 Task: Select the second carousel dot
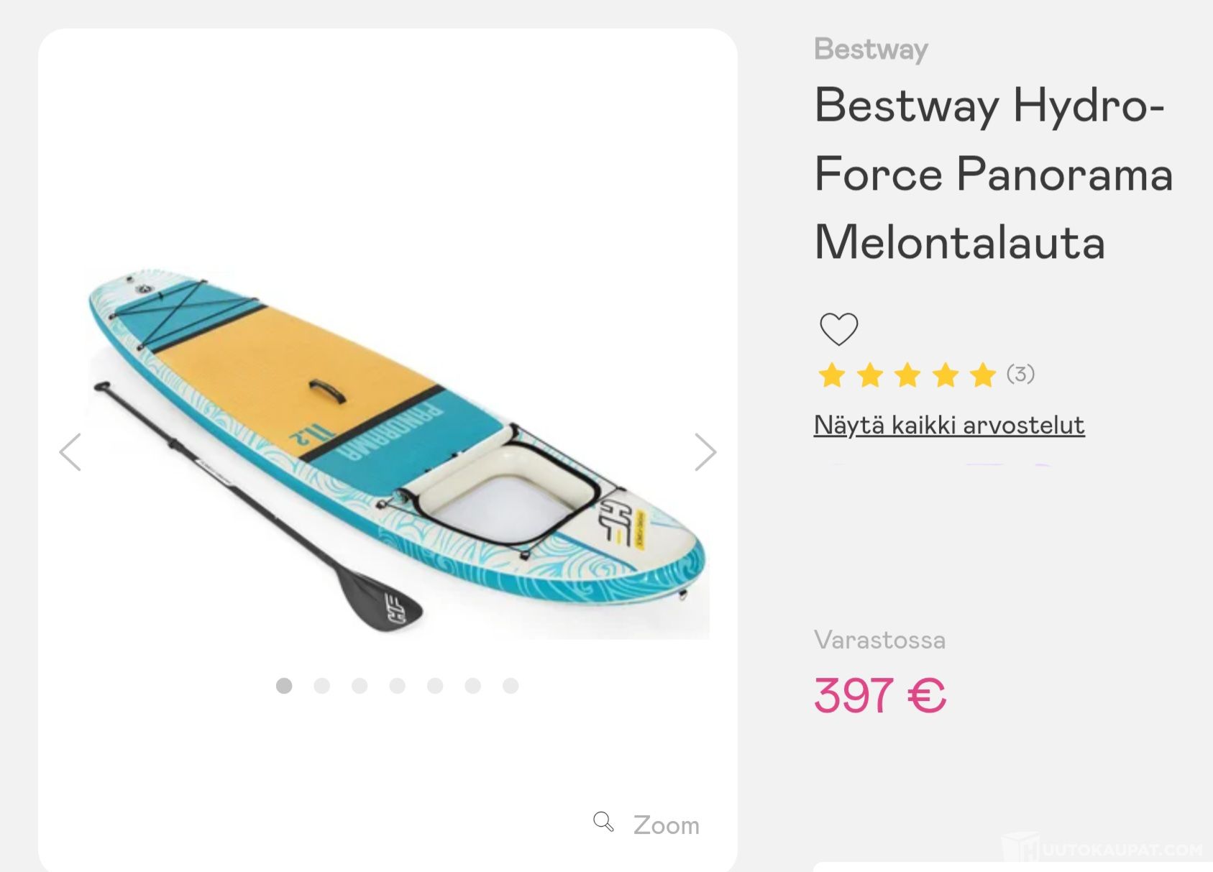322,686
